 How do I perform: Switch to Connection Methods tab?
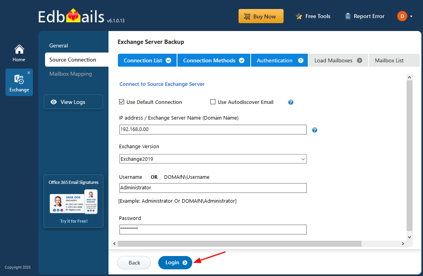coord(214,60)
